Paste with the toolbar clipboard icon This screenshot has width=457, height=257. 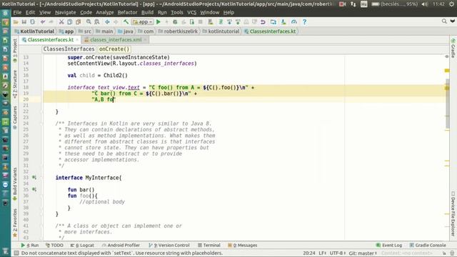(78, 22)
